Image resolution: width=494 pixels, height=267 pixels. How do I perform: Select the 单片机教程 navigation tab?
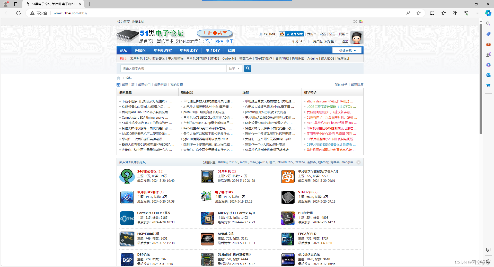pos(163,50)
